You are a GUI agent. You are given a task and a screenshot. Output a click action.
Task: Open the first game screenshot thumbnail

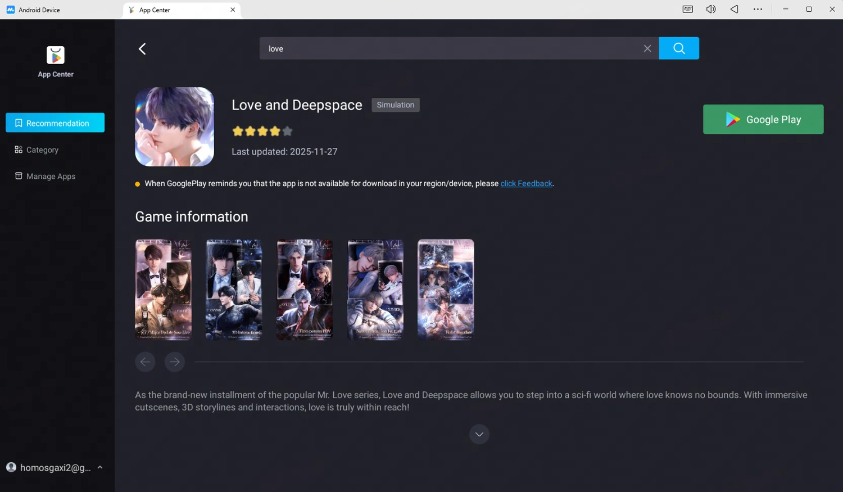pyautogui.click(x=163, y=289)
